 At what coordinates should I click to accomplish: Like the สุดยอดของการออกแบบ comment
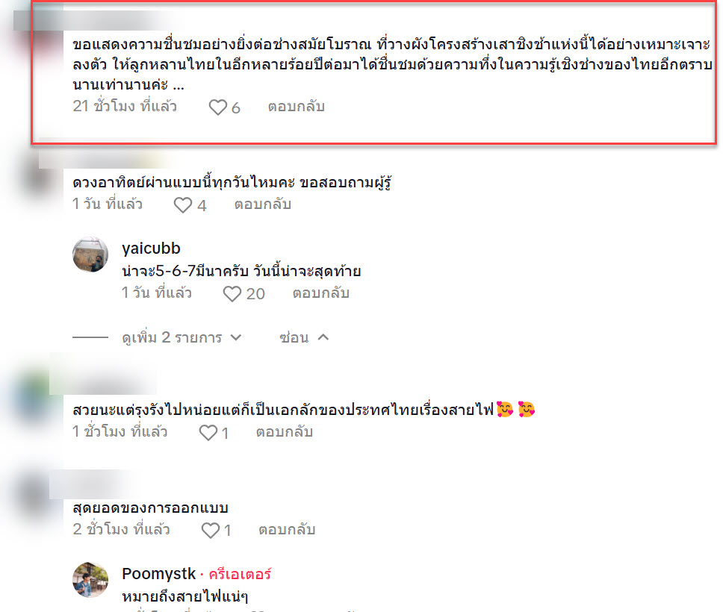click(x=211, y=531)
